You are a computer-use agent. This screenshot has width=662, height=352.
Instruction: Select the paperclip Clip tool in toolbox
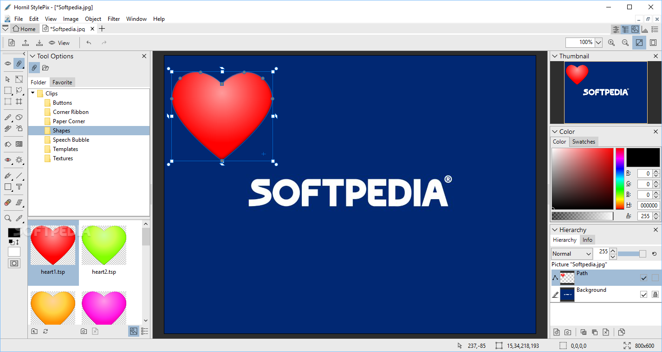pyautogui.click(x=19, y=63)
